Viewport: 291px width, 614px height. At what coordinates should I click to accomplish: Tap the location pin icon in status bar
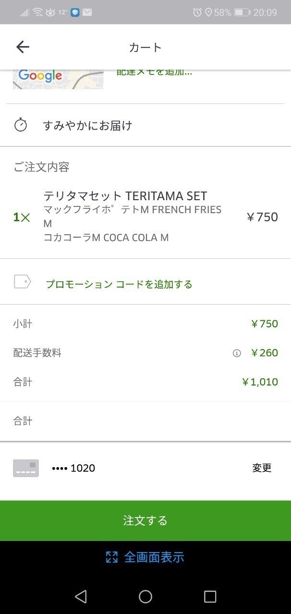[208, 11]
